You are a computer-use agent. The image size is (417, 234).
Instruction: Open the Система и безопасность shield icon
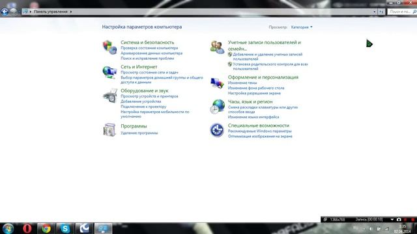coord(110,47)
